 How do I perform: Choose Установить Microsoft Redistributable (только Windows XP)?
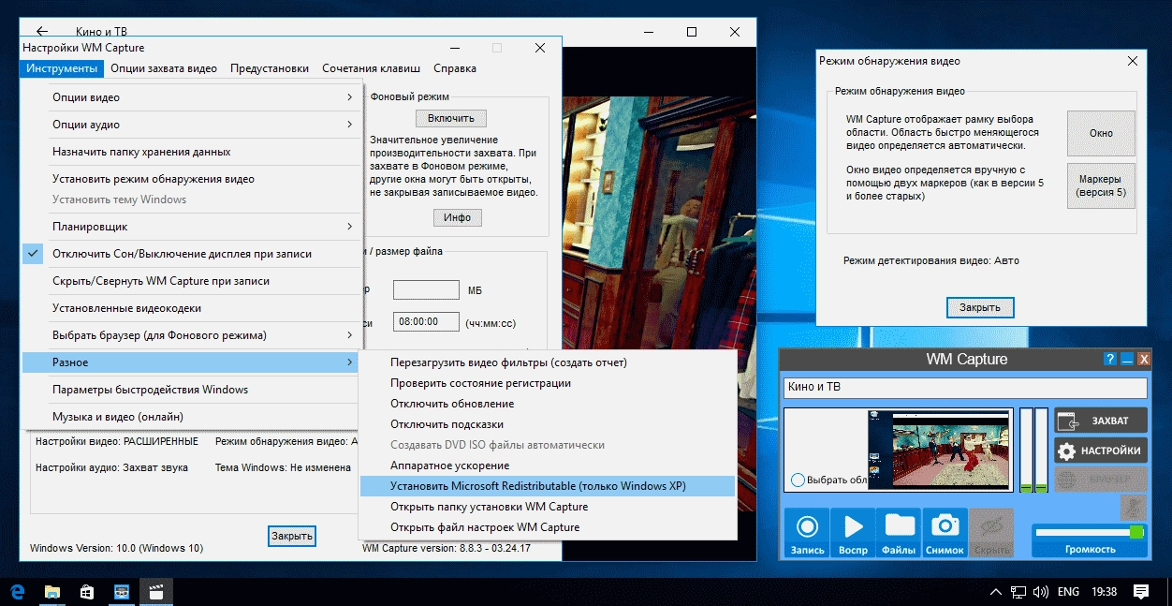(548, 486)
